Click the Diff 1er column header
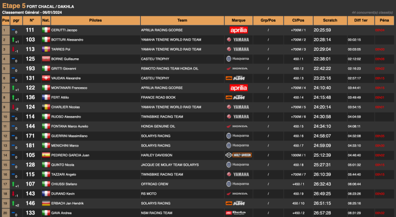Viewport: 396px width, 217px height. coord(361,20)
